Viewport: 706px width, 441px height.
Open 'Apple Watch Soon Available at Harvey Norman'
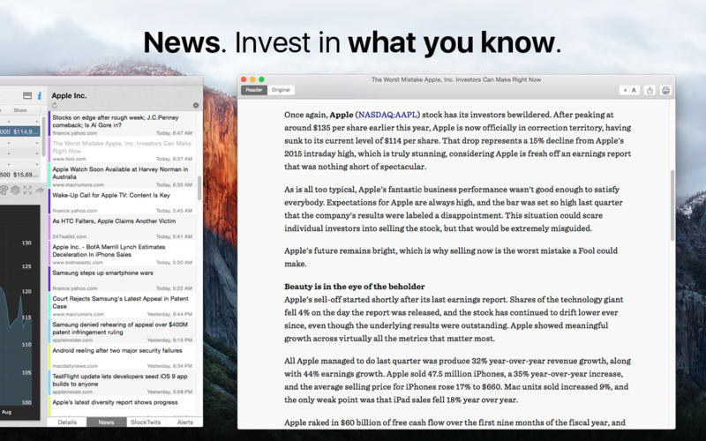pos(122,176)
